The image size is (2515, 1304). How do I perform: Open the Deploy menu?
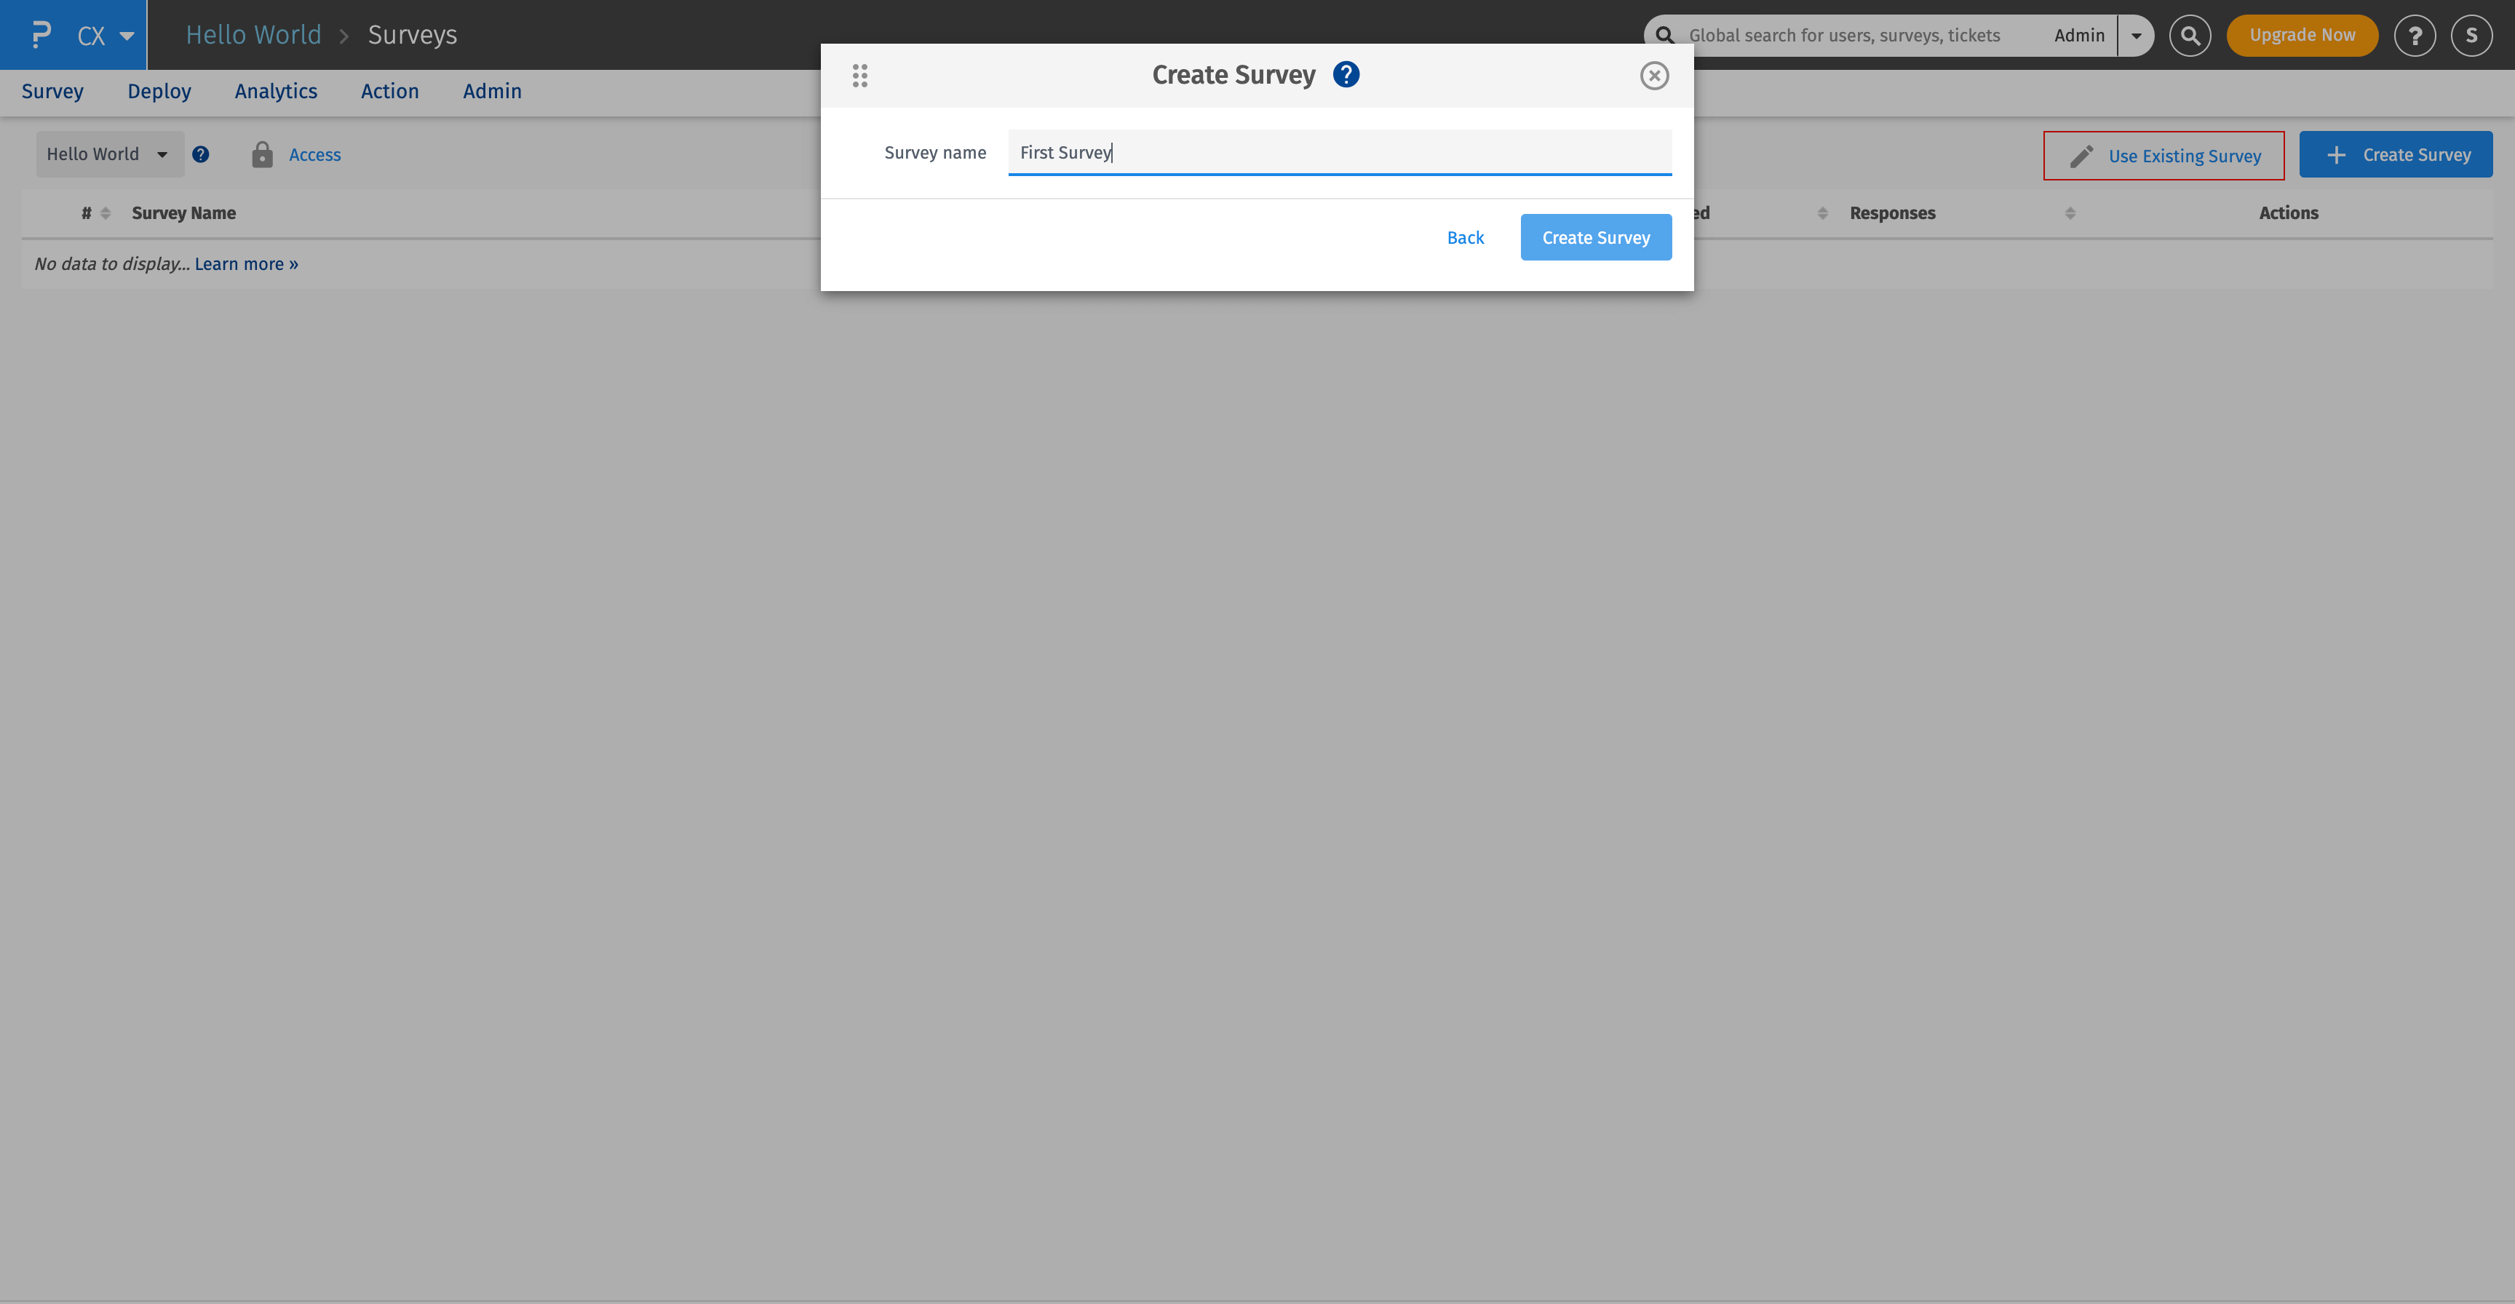click(159, 91)
